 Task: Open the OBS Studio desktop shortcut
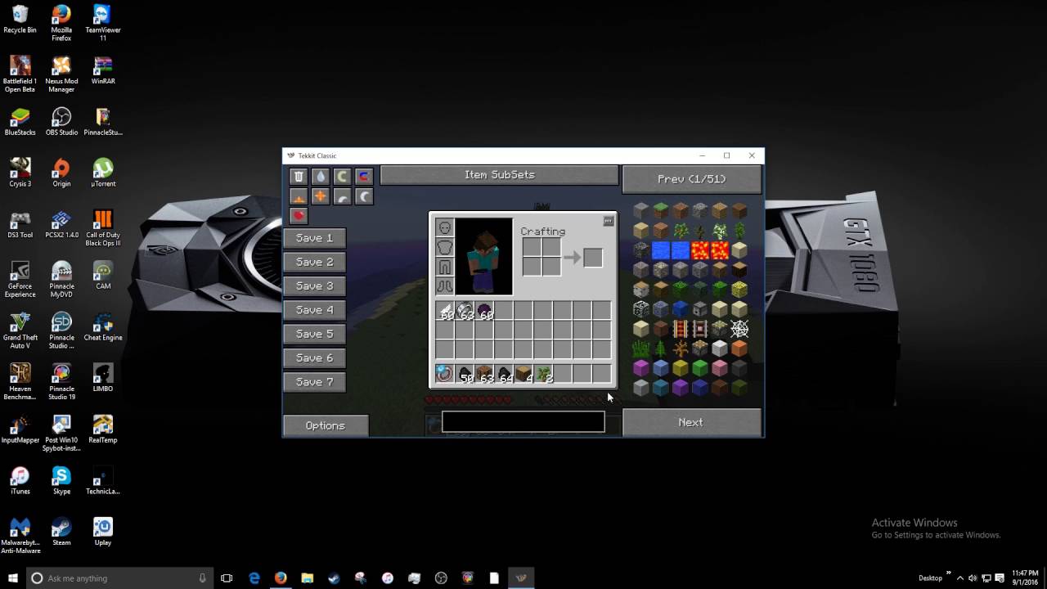(x=61, y=121)
